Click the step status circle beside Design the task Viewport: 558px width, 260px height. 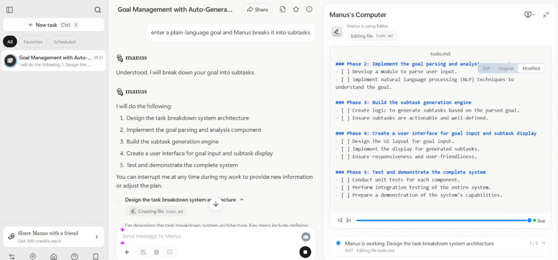pos(119,200)
